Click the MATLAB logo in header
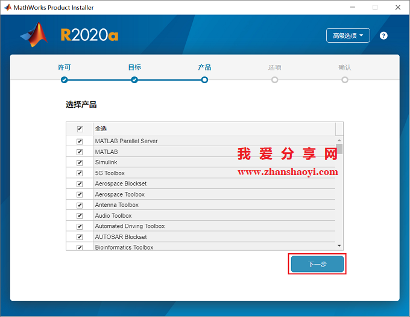The height and width of the screenshot is (317, 410). [34, 35]
